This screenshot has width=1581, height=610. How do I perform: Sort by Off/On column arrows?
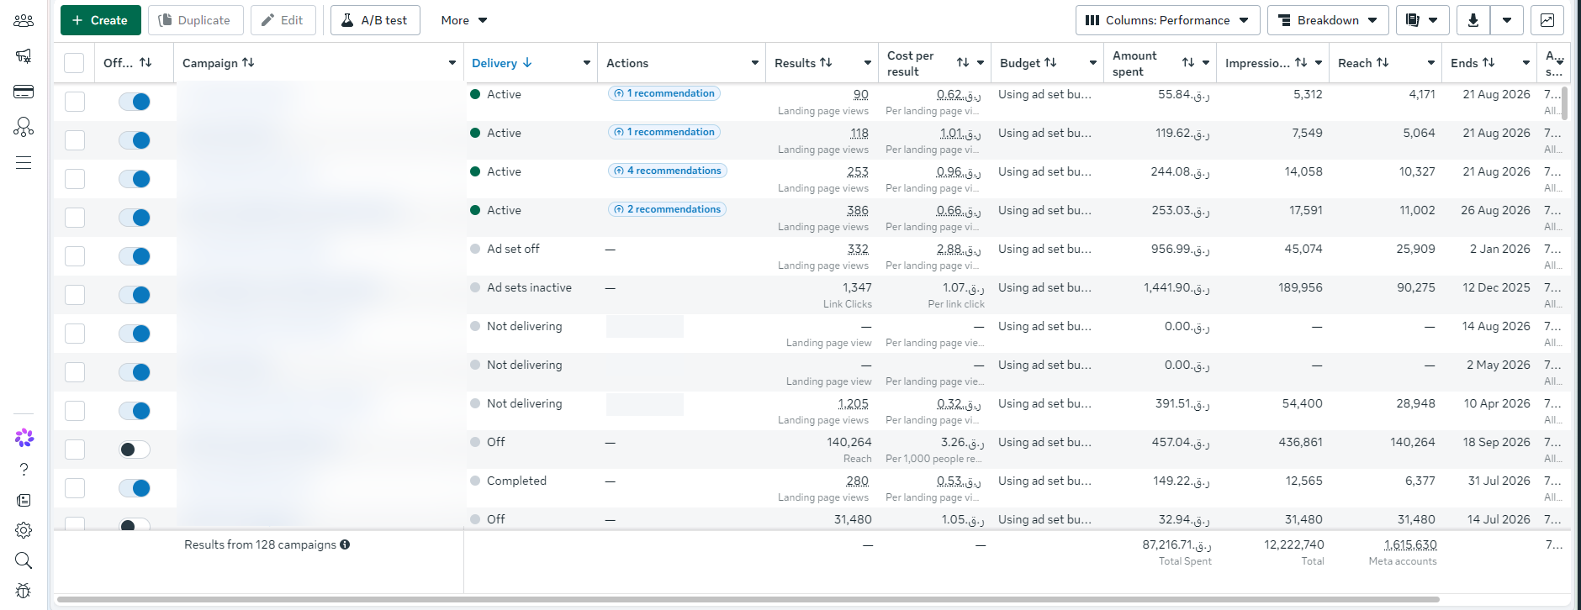[145, 63]
